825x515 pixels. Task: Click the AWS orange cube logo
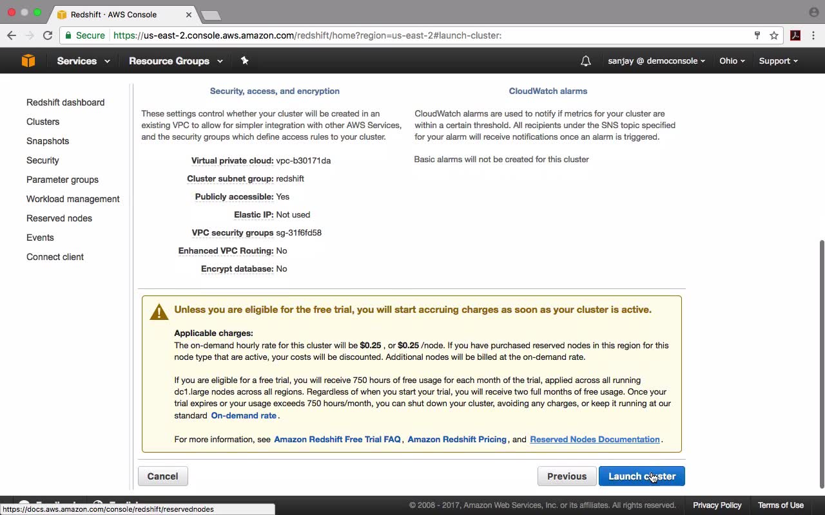[x=28, y=61]
